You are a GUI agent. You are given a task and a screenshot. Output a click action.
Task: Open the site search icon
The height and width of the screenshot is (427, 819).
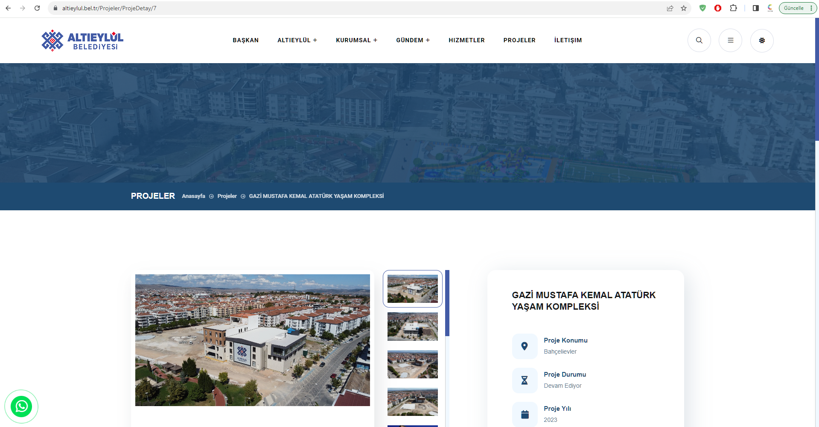[x=699, y=40]
